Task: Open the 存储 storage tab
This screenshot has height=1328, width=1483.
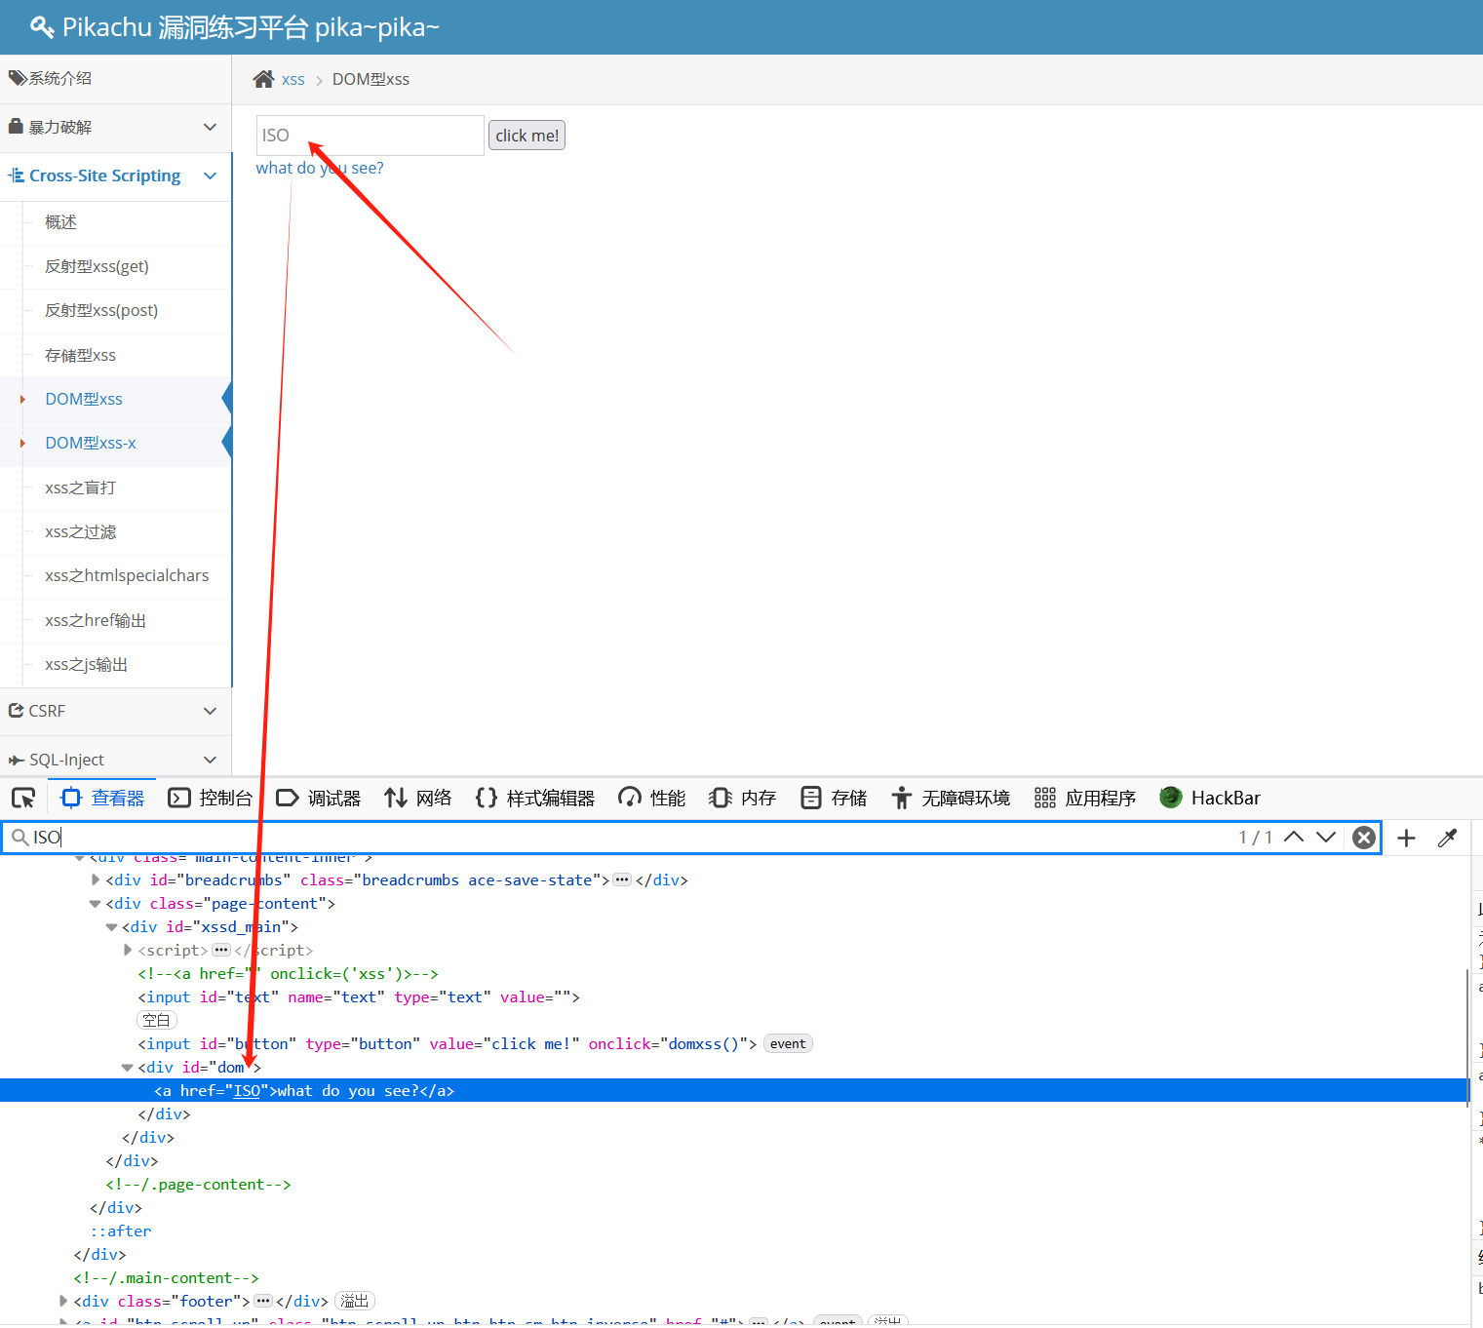Action: pyautogui.click(x=834, y=799)
